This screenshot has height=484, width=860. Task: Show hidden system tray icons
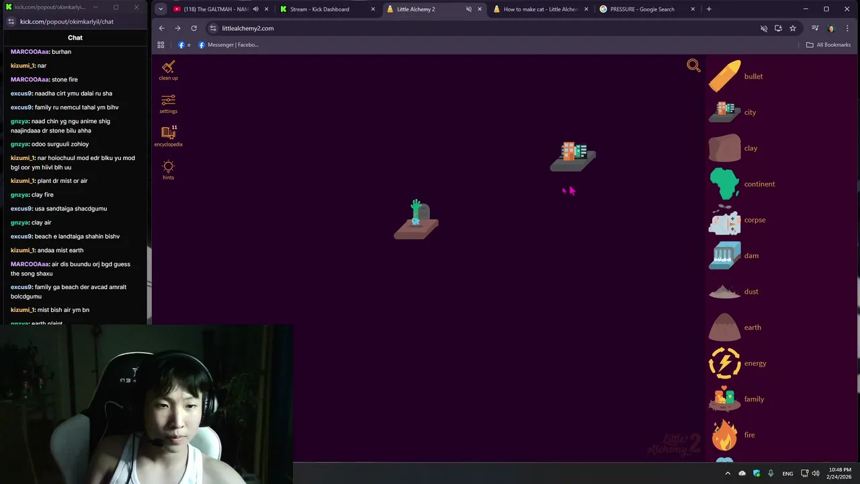pos(727,473)
